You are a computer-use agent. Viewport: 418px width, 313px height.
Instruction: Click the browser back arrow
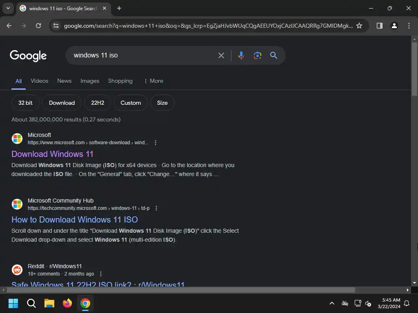pos(9,26)
